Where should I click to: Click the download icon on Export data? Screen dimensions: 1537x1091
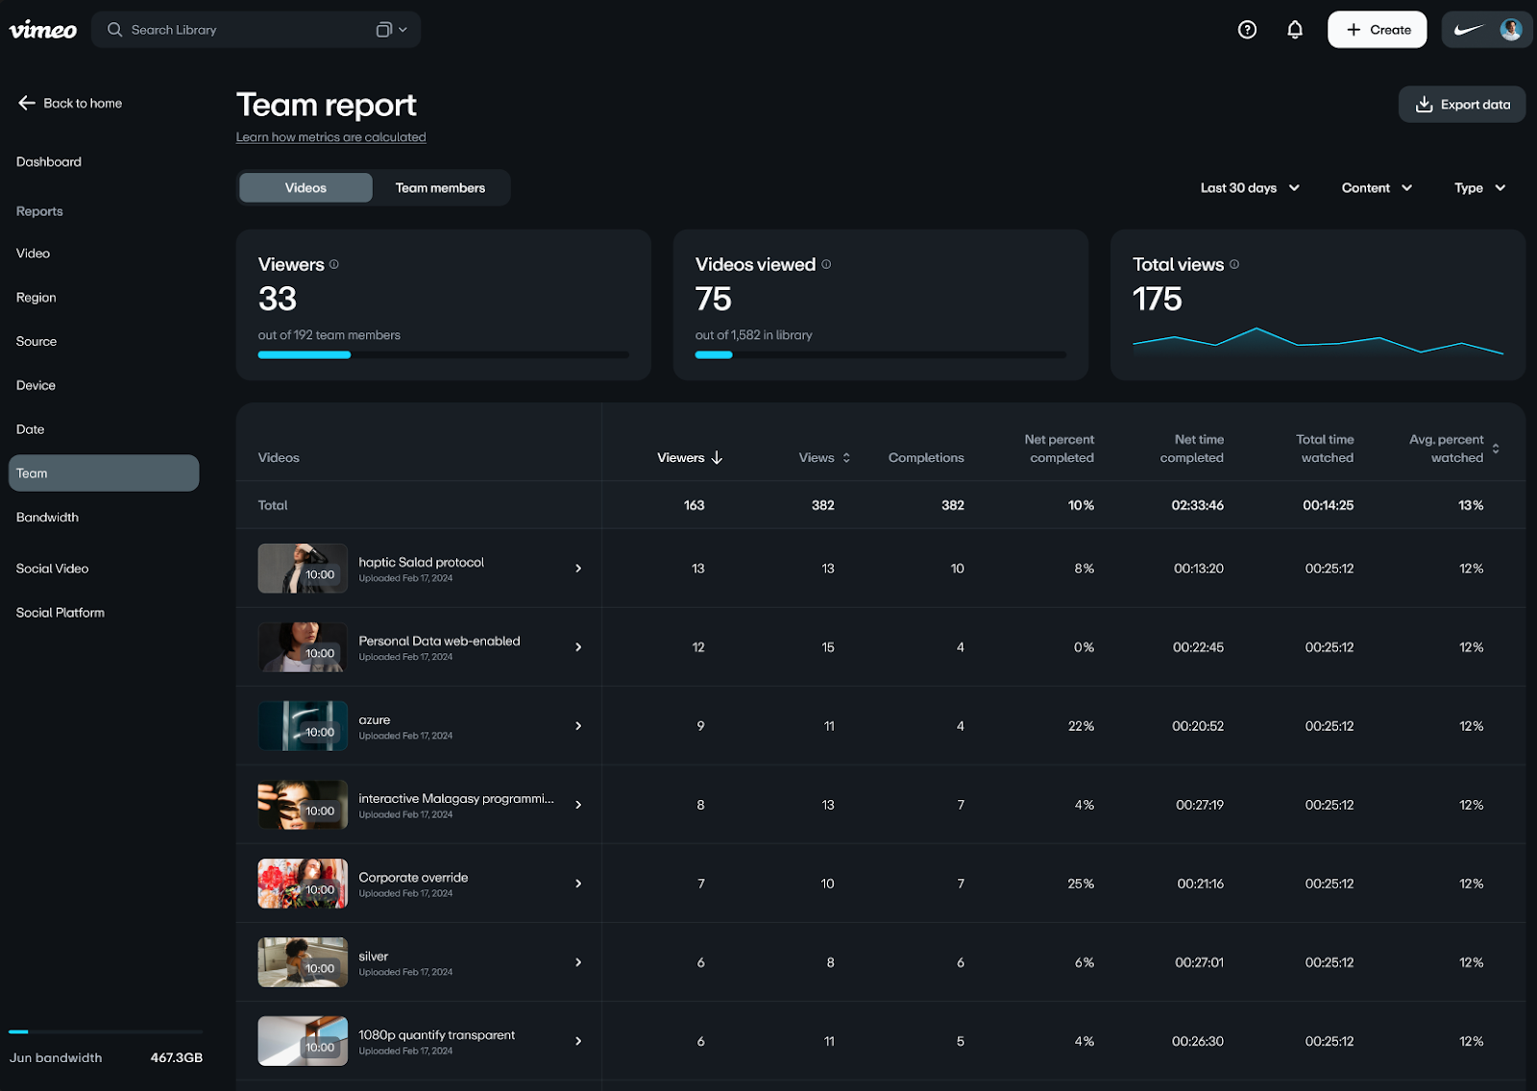coord(1422,104)
